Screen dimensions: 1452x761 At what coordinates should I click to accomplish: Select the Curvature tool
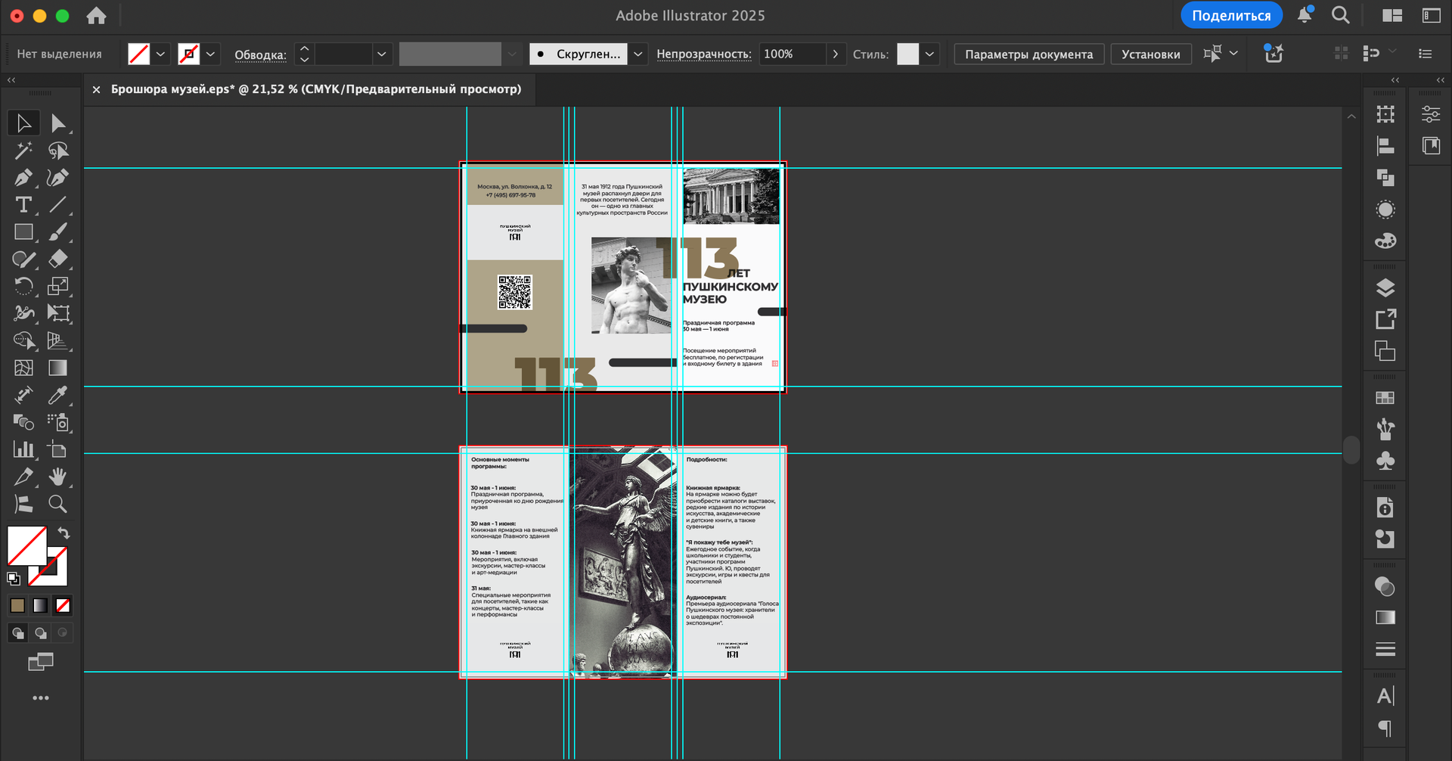(x=58, y=178)
